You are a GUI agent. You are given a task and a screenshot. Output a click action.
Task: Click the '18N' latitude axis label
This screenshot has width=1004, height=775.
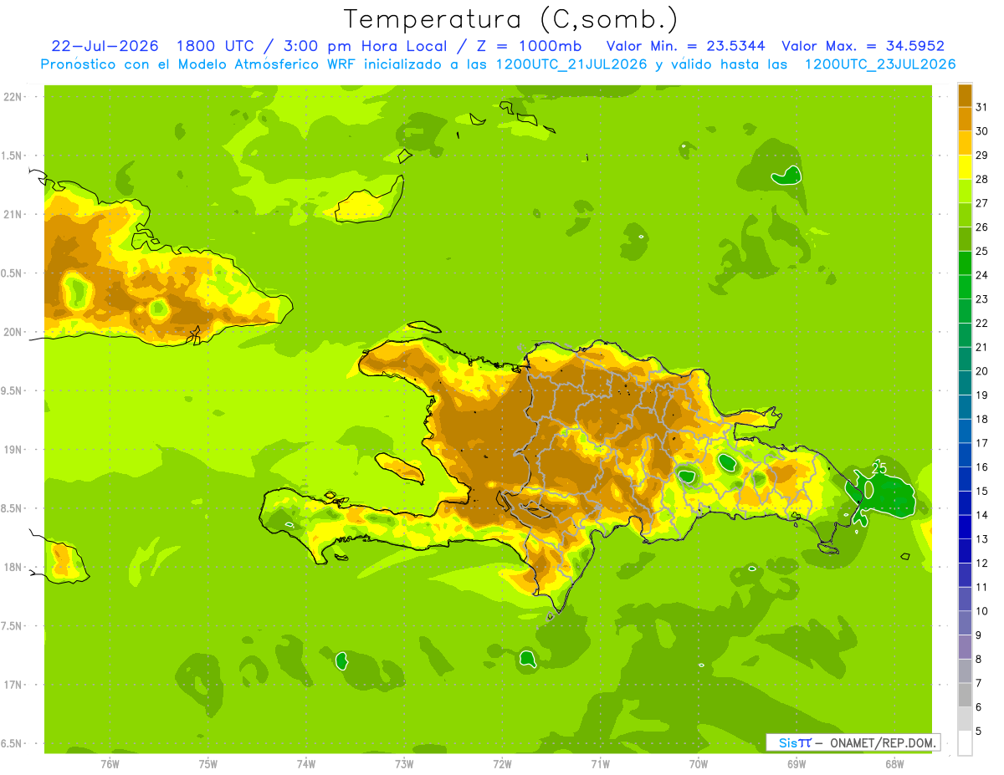click(x=12, y=568)
